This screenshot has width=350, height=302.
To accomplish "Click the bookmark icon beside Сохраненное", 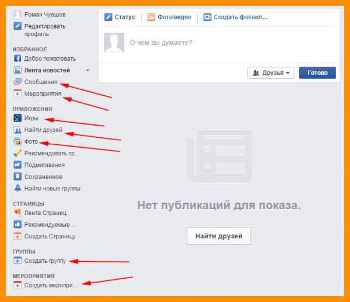I will (17, 176).
